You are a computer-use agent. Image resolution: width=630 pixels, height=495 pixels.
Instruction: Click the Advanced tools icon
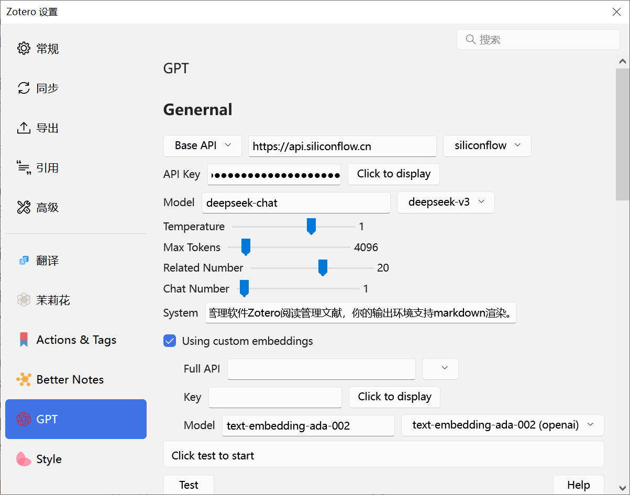(24, 207)
